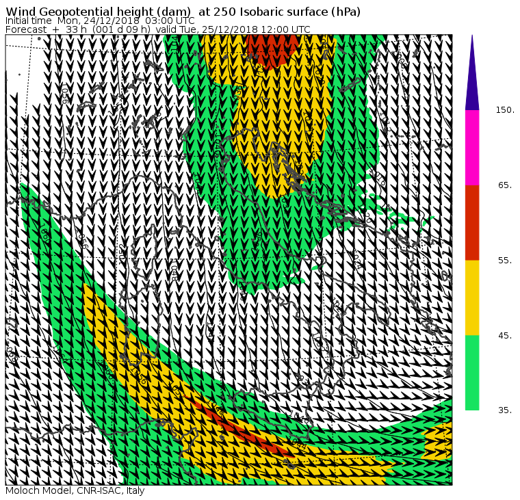This screenshot has width=520, height=500.
Task: Click the 'Moloch Model, CNR-ISAC, Italy' credit
Action: point(75,490)
